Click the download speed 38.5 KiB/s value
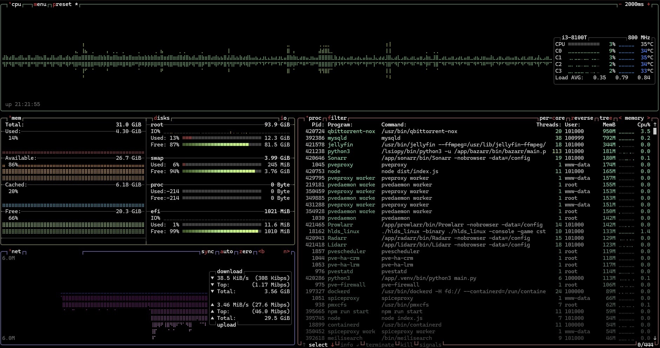Screen dimensions: 660x348 (x=233, y=278)
